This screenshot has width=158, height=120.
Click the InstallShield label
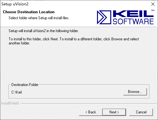pos(10,103)
